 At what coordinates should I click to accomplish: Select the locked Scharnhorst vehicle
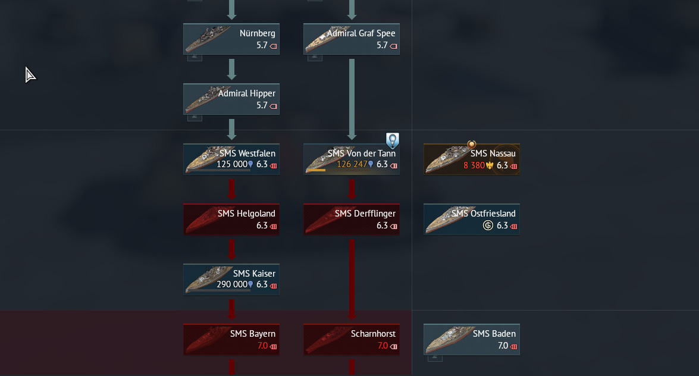351,340
